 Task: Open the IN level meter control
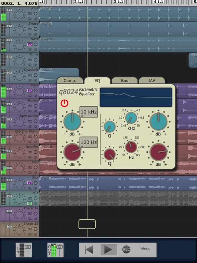[24, 250]
